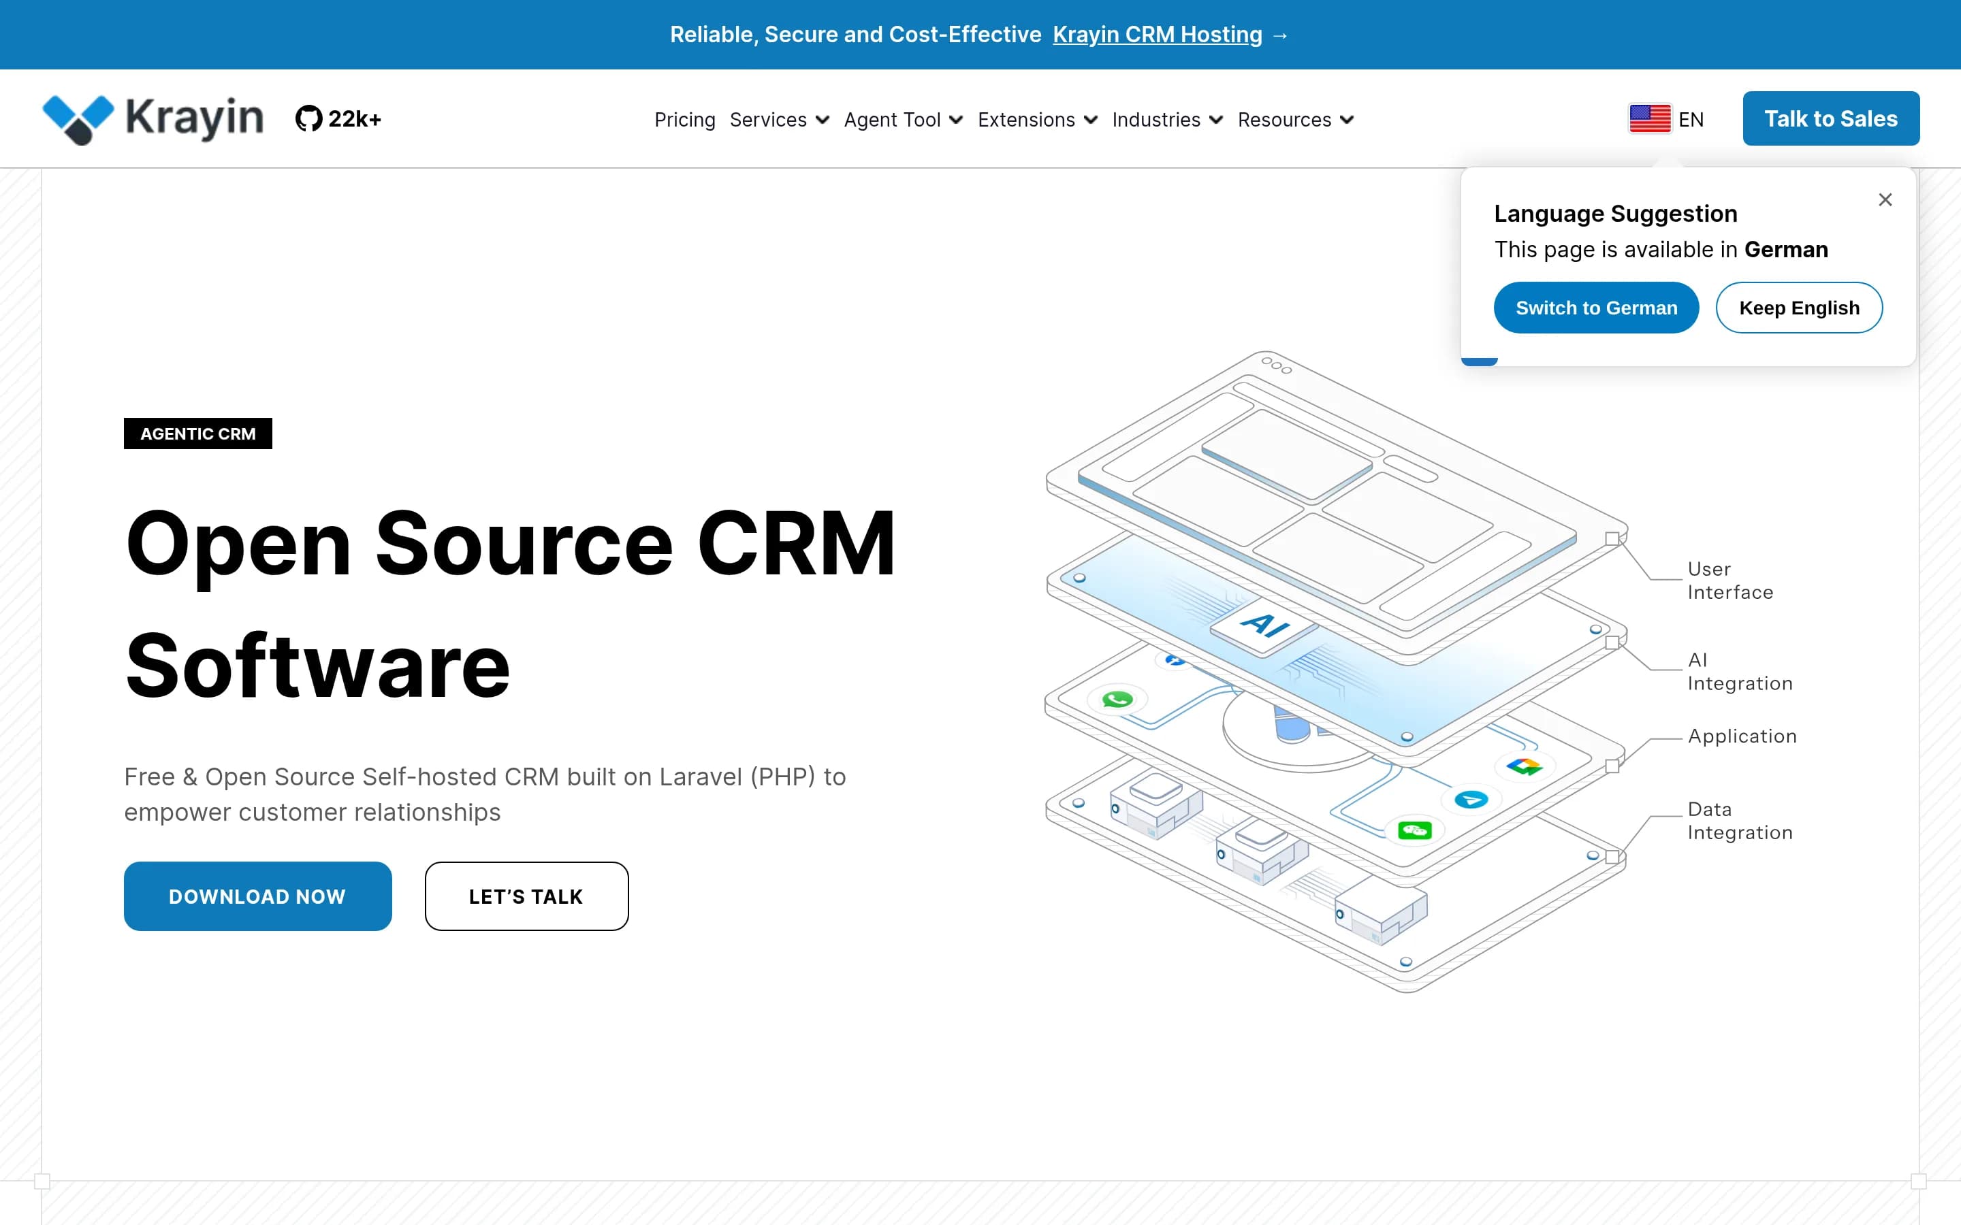1961x1225 pixels.
Task: Click the AI chip in the illustration
Action: (x=1263, y=625)
